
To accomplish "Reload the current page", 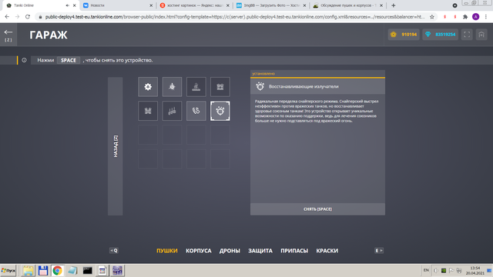I will [x=28, y=17].
